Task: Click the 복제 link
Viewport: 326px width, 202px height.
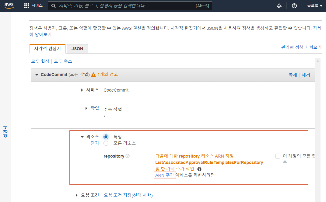Action: click(x=293, y=75)
